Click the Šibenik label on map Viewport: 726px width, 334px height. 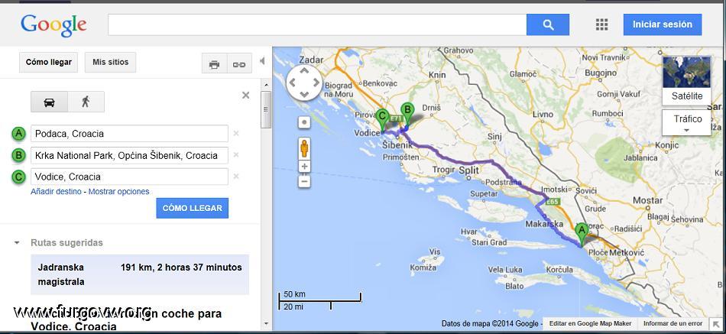[397, 145]
